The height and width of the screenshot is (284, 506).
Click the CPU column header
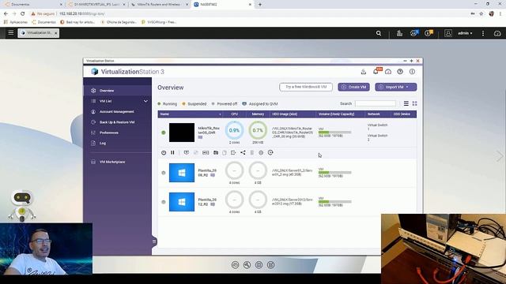(x=235, y=114)
